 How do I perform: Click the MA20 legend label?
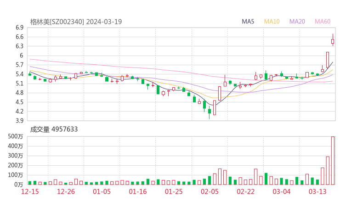[x=297, y=22]
